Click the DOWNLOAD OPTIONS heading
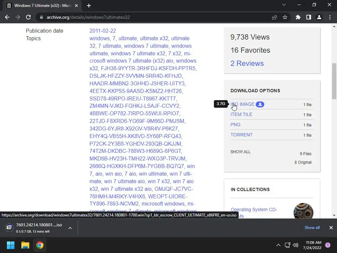Image resolution: width=337 pixels, height=253 pixels. 255,91
